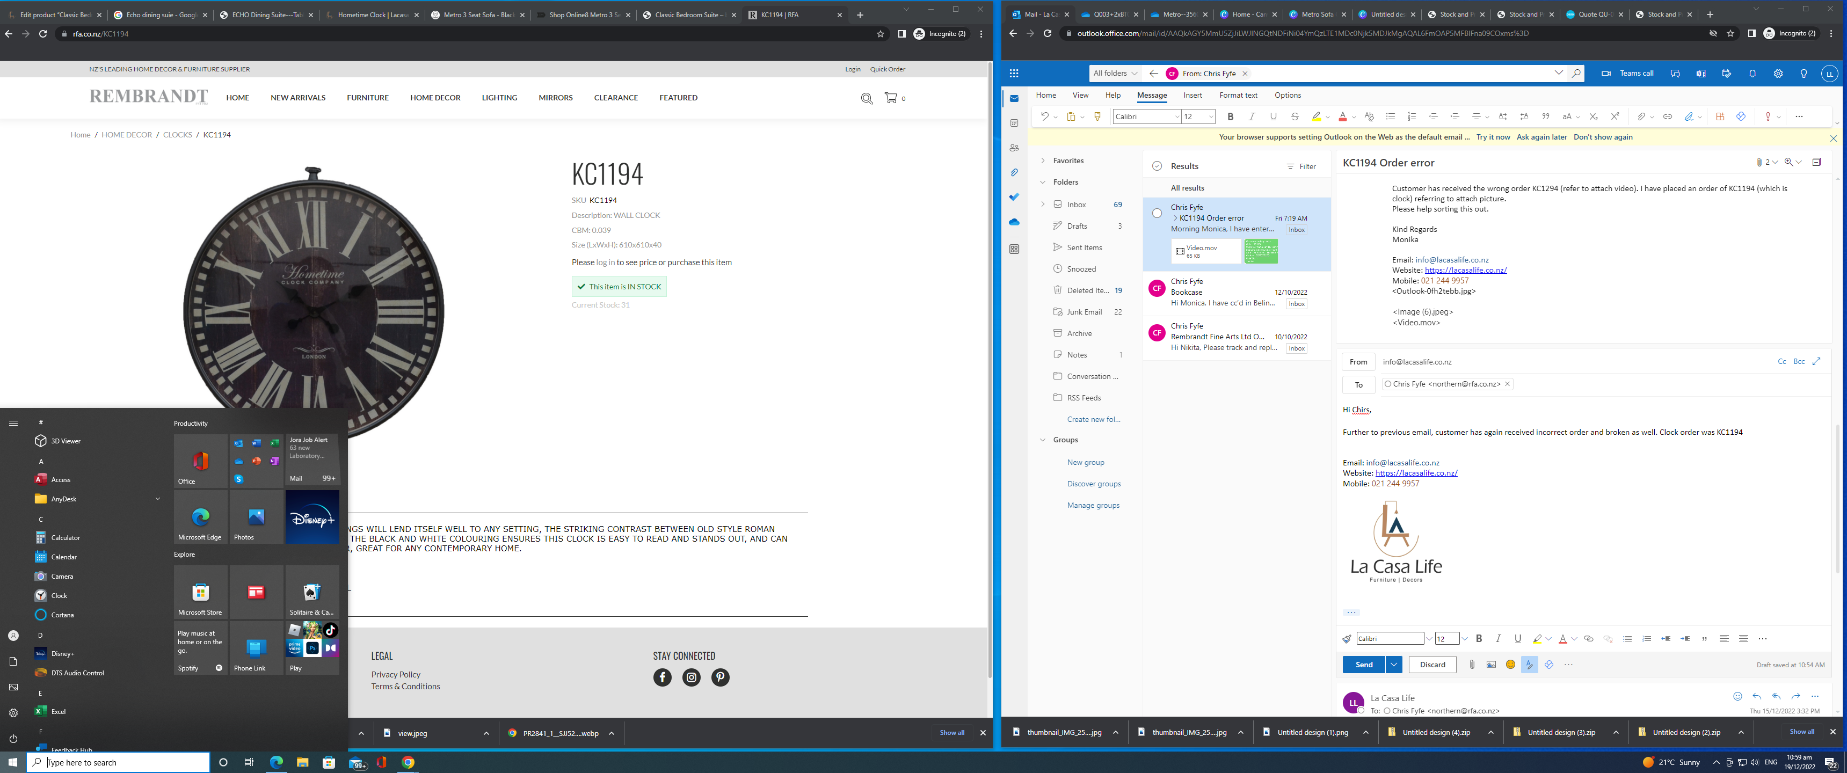Attach file using paperclip beside Discard

point(1471,665)
